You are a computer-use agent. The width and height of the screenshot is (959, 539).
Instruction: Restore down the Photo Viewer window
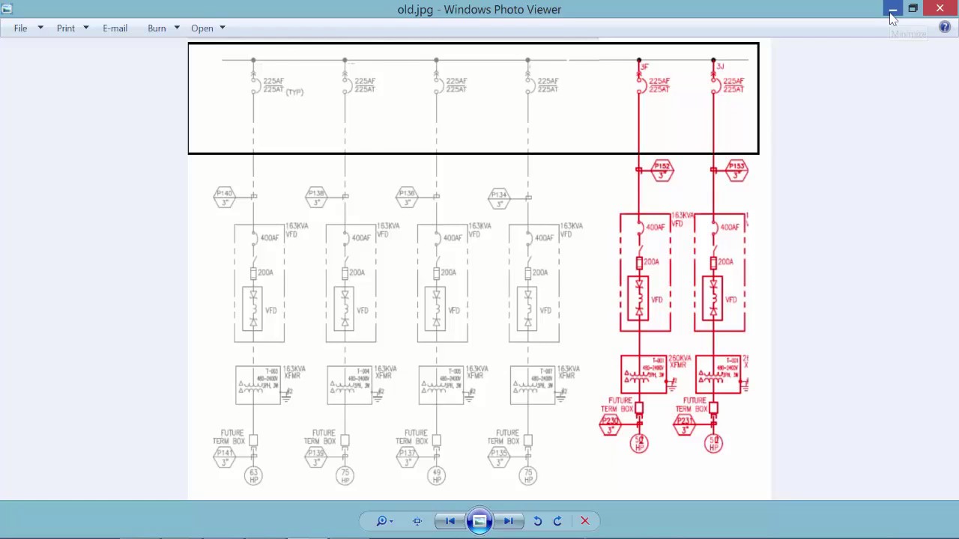[x=913, y=8]
